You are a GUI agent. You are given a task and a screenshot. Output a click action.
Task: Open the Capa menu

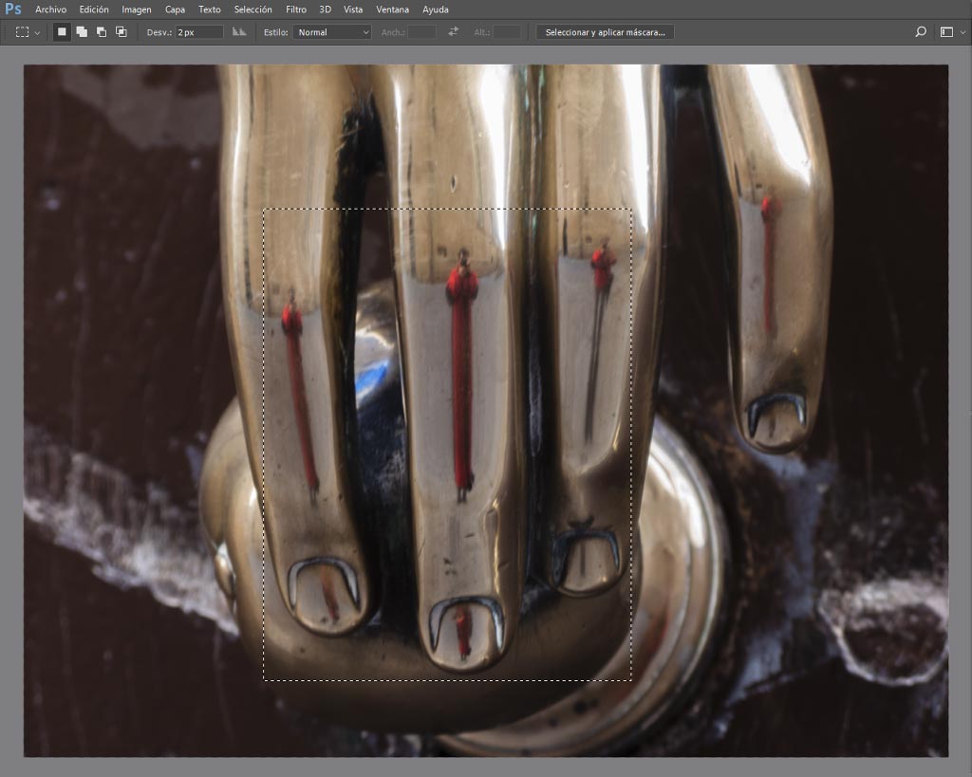point(175,9)
